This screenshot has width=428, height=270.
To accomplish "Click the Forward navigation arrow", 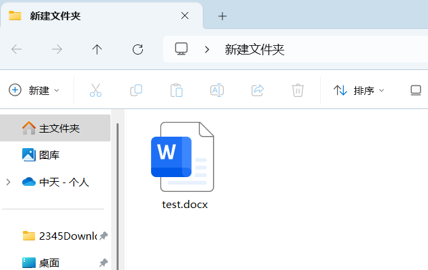I will 57,49.
